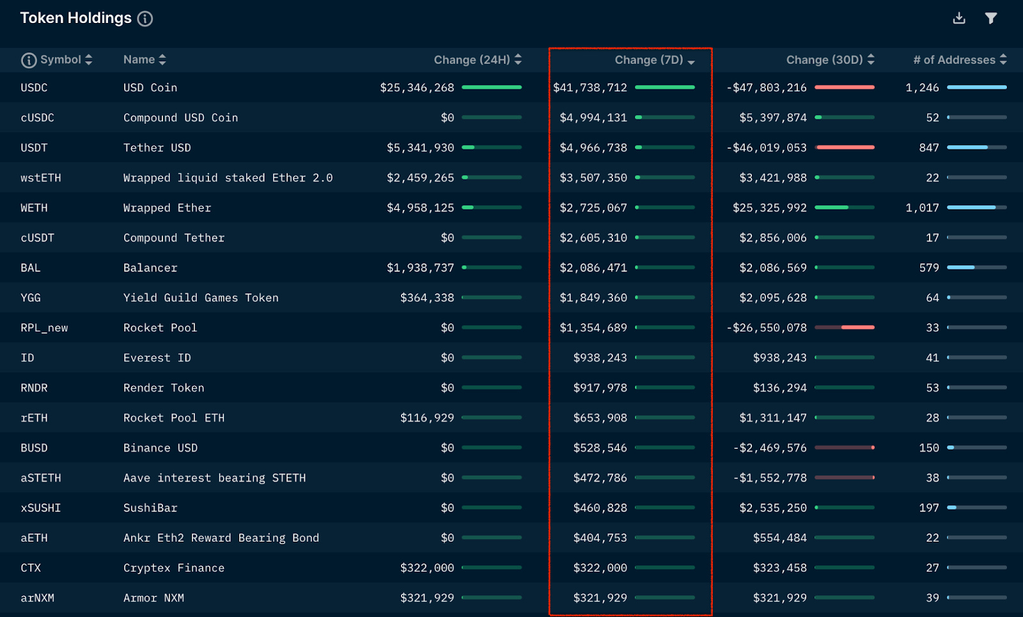This screenshot has width=1023, height=617.
Task: Click the -$47,803,216 30D value
Action: click(767, 88)
